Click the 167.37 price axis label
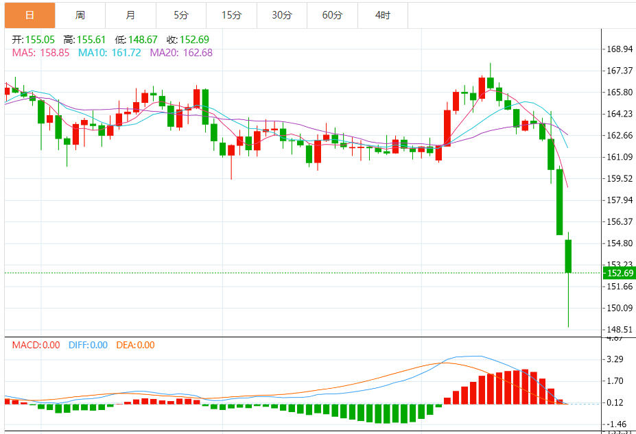 coord(620,71)
